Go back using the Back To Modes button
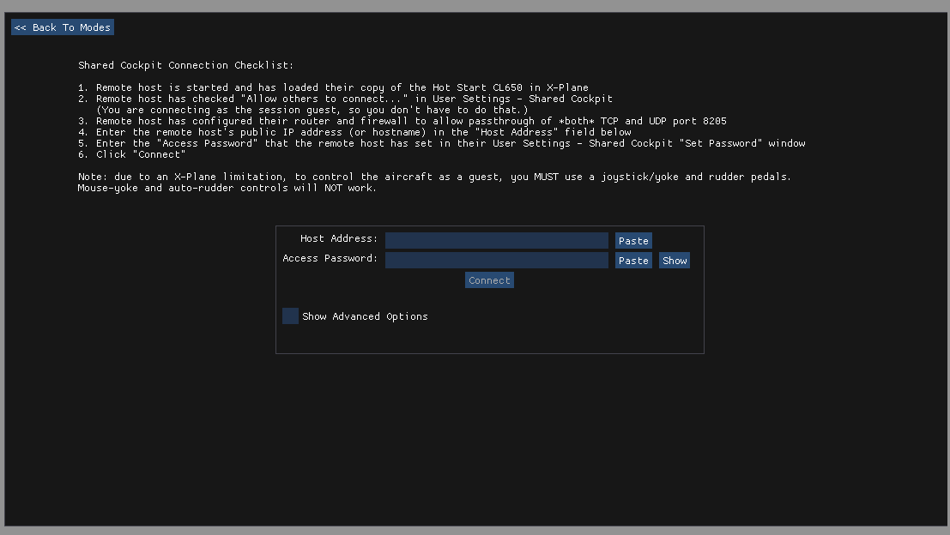This screenshot has height=535, width=950. pos(63,27)
